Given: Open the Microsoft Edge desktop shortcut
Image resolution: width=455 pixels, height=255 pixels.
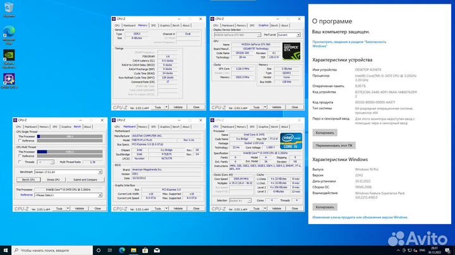Looking at the screenshot, I should 9,35.
